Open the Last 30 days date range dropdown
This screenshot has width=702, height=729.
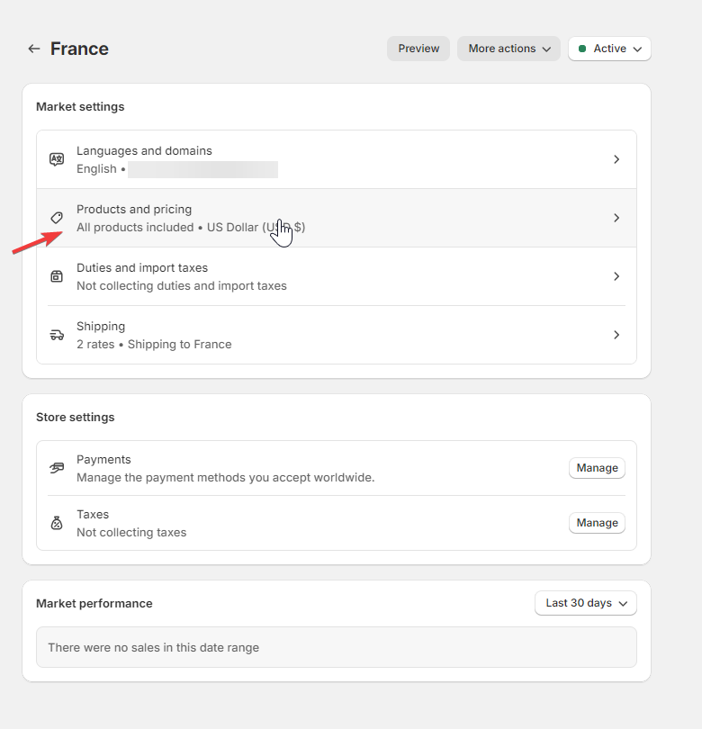pyautogui.click(x=586, y=603)
